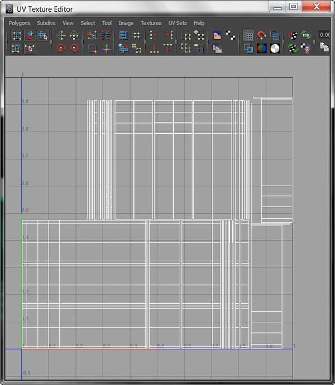Click the copy UVs icon
Image resolution: width=335 pixels, height=385 pixels.
click(324, 48)
